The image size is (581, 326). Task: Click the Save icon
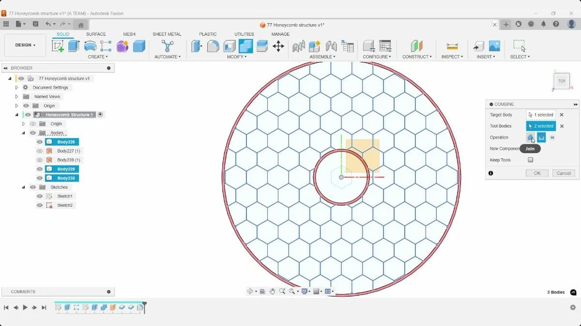pyautogui.click(x=35, y=24)
